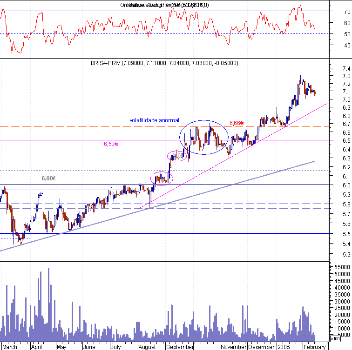
Task: Click the price axis value 5.3
Action: coord(346,255)
